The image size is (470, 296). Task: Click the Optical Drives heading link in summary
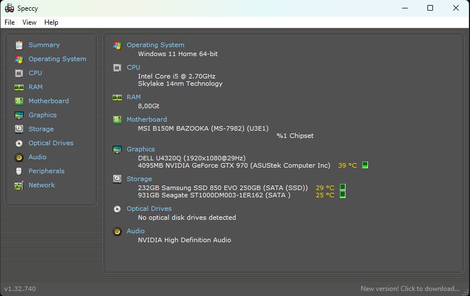point(149,209)
